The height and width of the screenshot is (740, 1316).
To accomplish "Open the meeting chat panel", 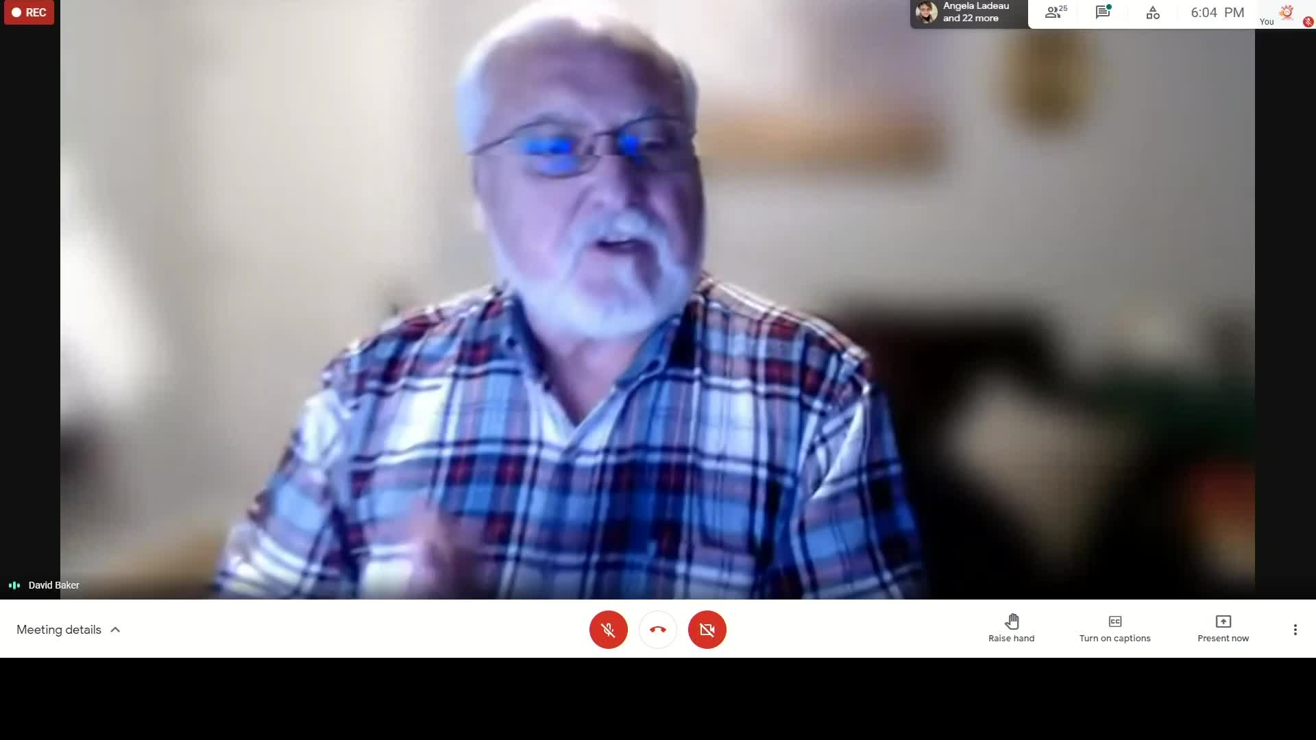I will [1103, 12].
